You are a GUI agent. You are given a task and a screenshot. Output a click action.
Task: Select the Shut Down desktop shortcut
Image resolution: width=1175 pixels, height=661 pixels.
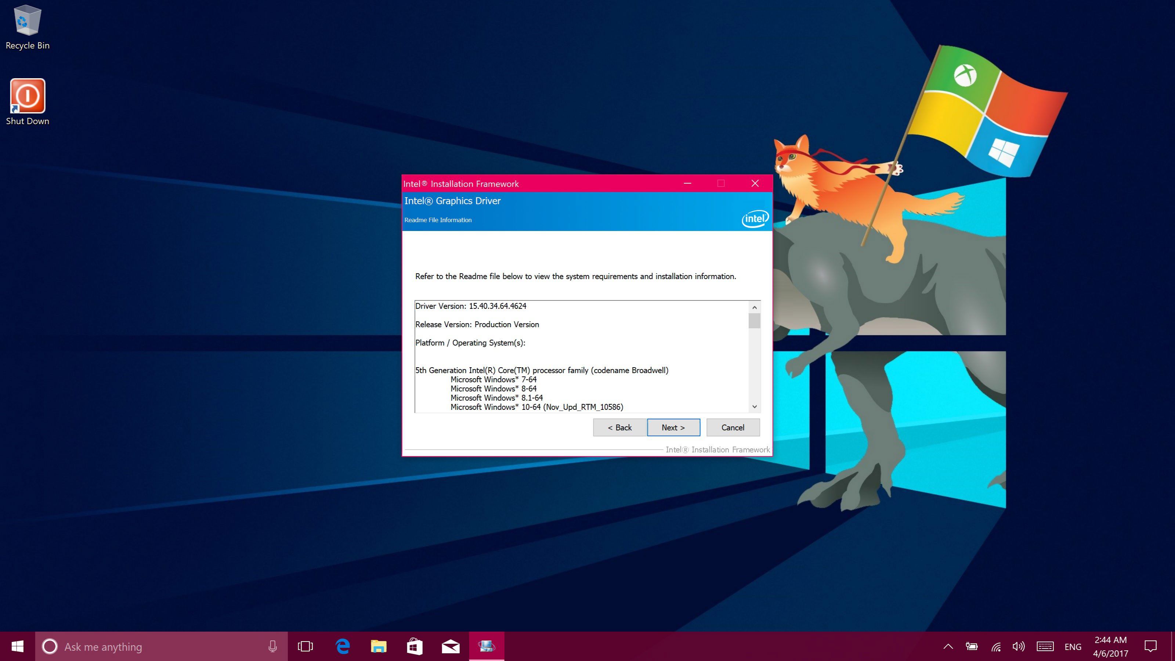[x=28, y=102]
